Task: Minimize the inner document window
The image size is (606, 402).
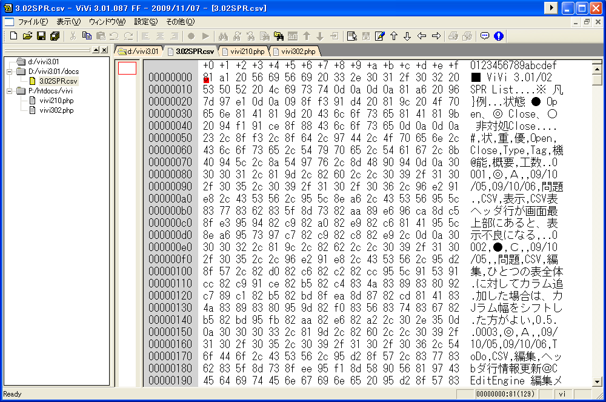Action: [x=576, y=22]
